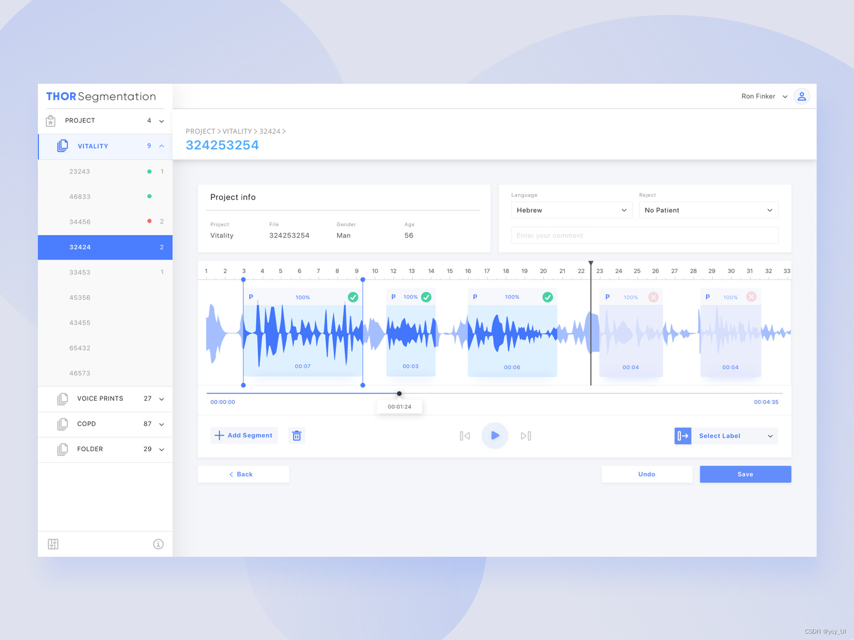Click the COPD documents icon
This screenshot has height=640, width=854.
click(62, 424)
